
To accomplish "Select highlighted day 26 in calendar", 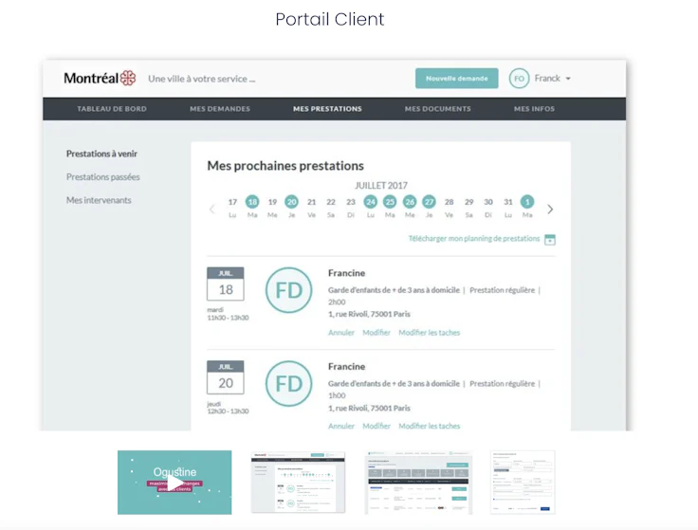I will click(410, 202).
